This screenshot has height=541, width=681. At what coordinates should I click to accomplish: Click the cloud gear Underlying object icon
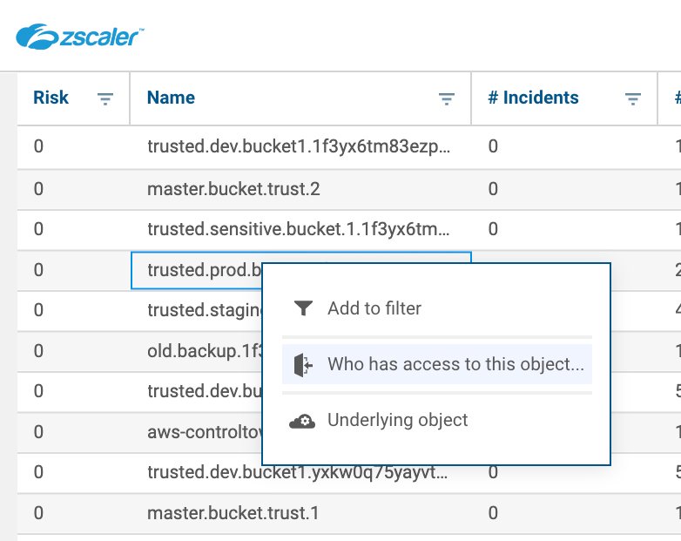[x=302, y=421]
